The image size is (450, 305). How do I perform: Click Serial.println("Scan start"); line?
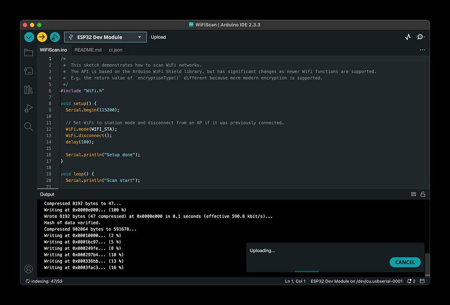[103, 180]
